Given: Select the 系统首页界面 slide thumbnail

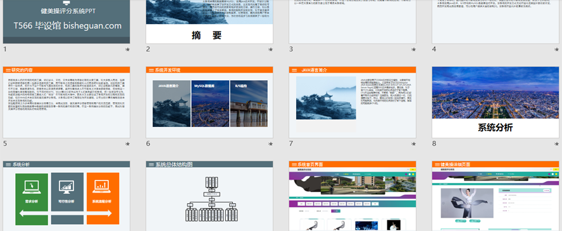Looking at the screenshot, I should 353,196.
